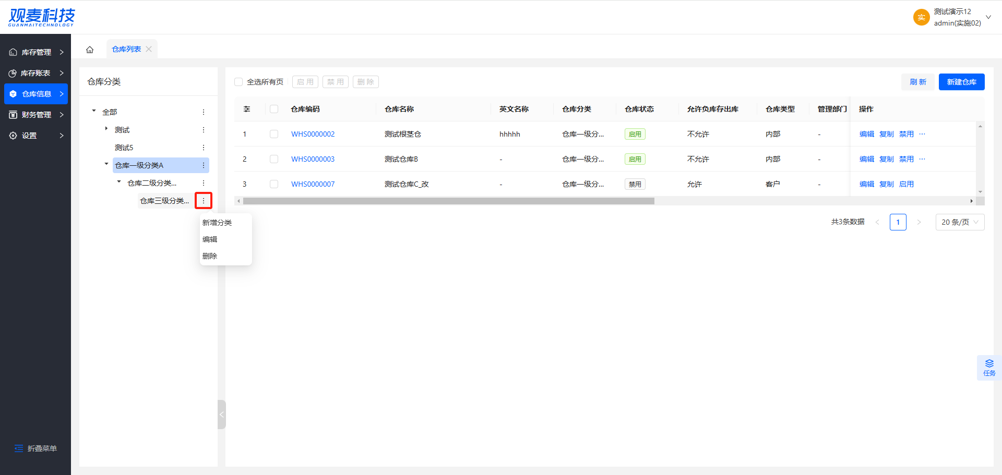The height and width of the screenshot is (475, 1002).
Task: Open the column settings icon in table header
Action: point(247,109)
